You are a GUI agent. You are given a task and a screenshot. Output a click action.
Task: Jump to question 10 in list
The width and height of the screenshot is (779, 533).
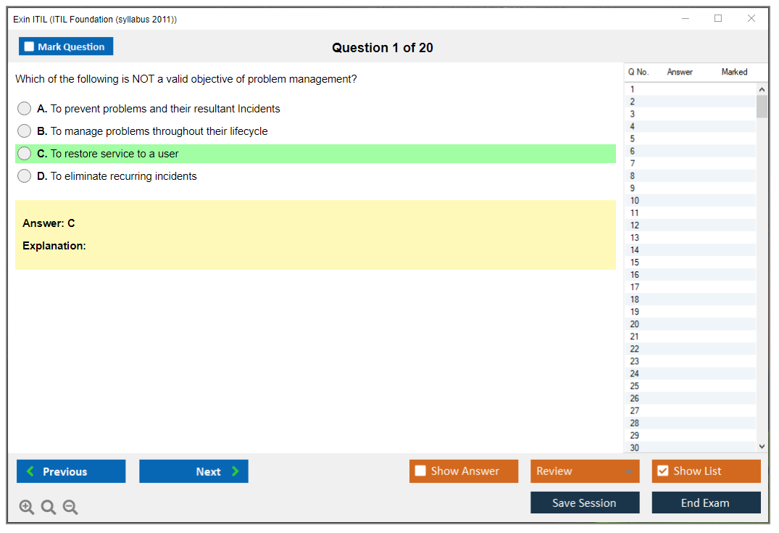[635, 201]
